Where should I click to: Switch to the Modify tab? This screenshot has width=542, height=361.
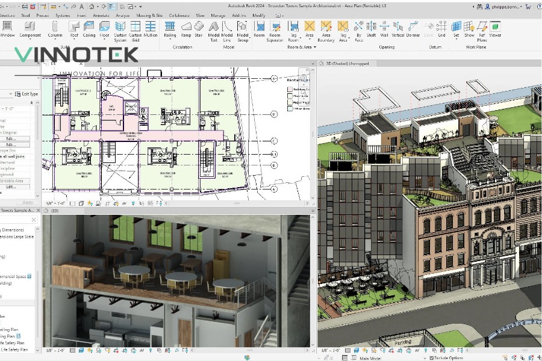point(259,16)
